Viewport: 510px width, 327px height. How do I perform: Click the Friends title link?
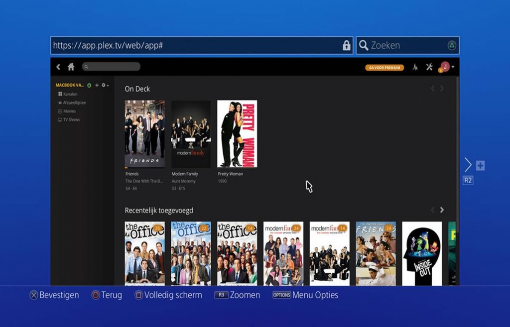pyautogui.click(x=132, y=174)
